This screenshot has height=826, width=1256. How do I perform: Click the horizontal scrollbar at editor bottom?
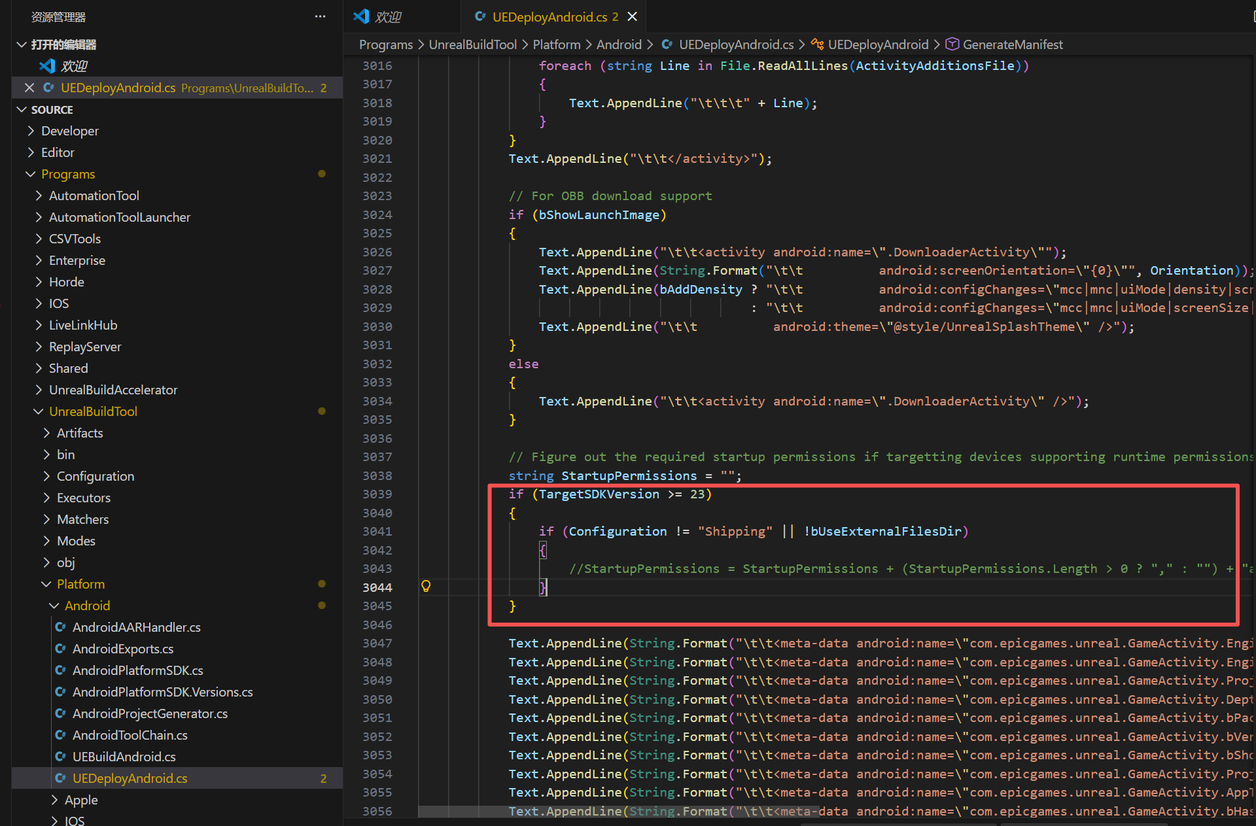tap(618, 812)
